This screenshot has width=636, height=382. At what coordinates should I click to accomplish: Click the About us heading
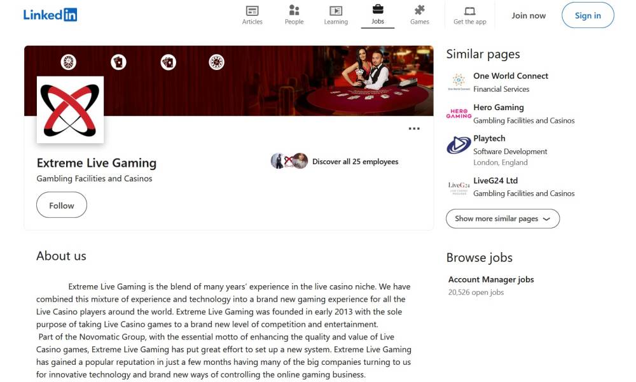(x=61, y=256)
